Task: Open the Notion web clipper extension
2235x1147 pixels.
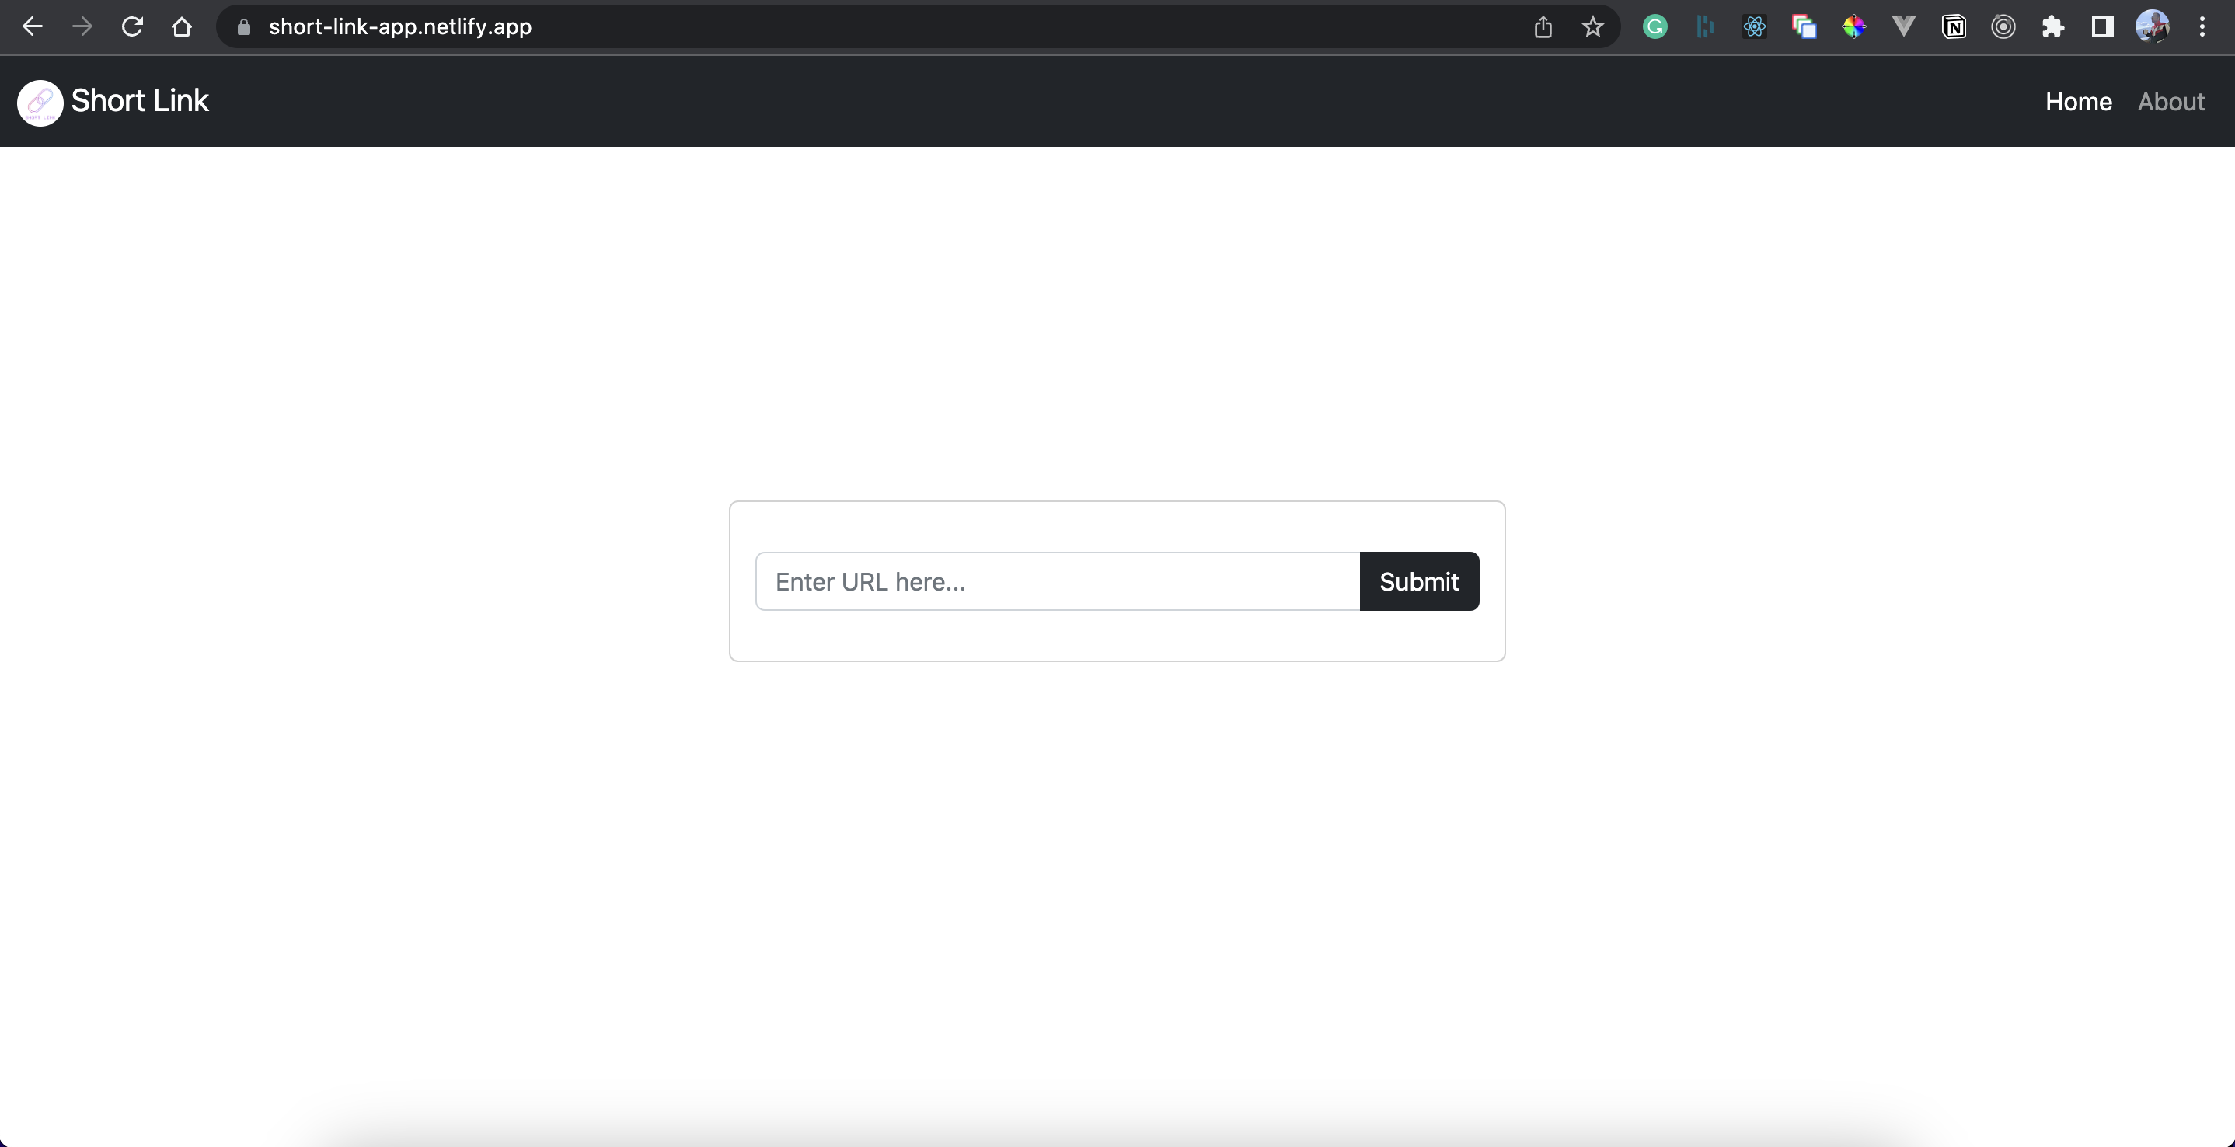Action: click(1953, 27)
